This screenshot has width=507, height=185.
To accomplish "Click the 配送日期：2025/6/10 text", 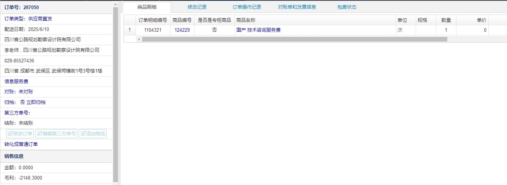I will [27, 29].
